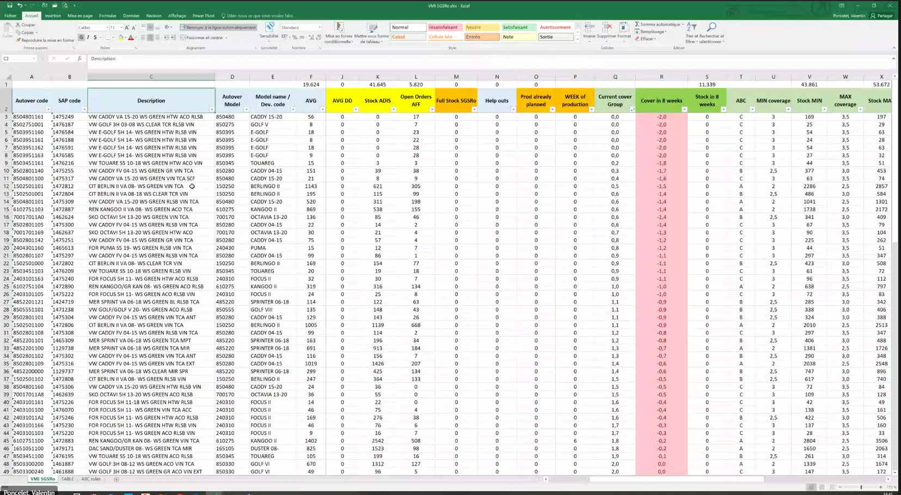Click the Undo arrow icon

click(x=20, y=5)
